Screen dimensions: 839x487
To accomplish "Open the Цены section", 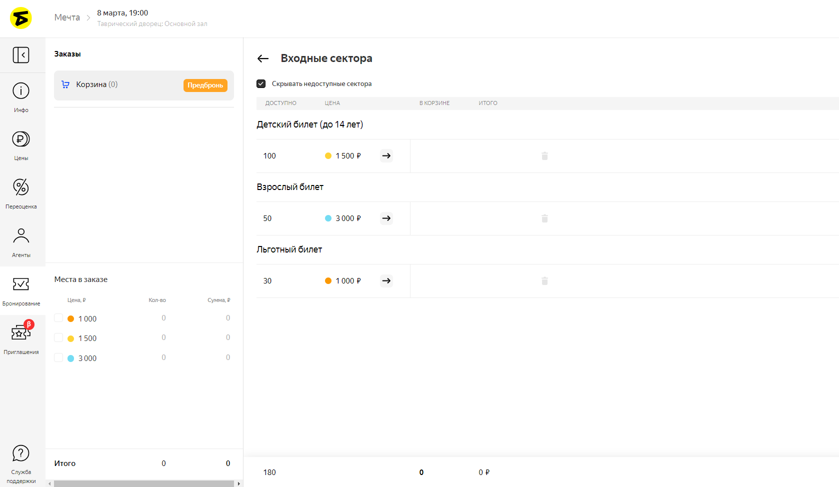I will pyautogui.click(x=21, y=145).
